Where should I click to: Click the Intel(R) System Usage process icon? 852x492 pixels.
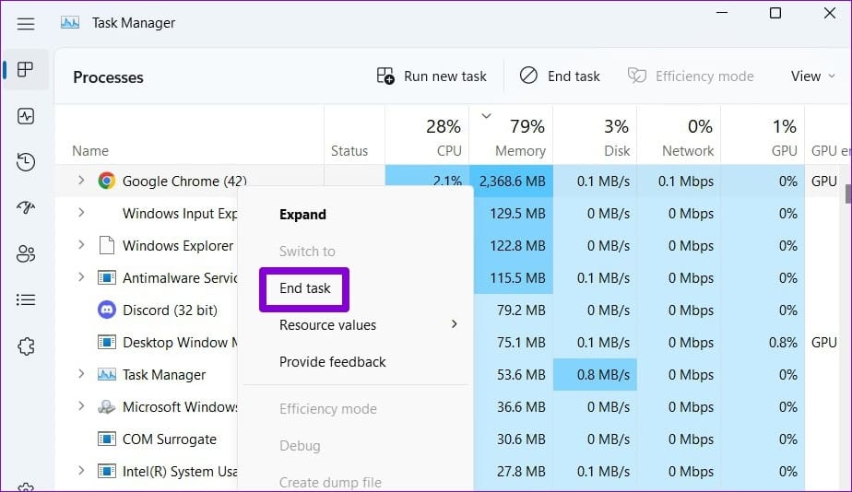[x=107, y=471]
